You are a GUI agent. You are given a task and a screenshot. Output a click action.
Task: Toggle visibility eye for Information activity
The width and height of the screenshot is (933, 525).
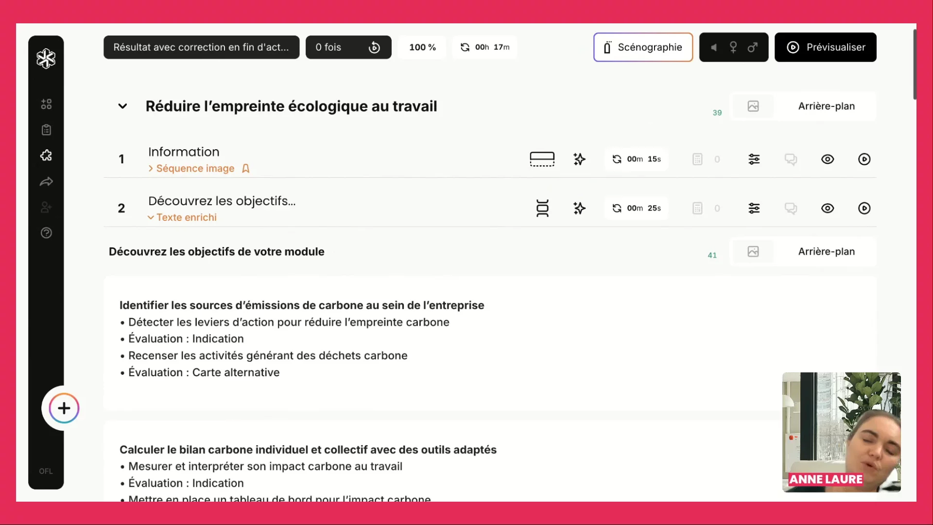coord(827,159)
